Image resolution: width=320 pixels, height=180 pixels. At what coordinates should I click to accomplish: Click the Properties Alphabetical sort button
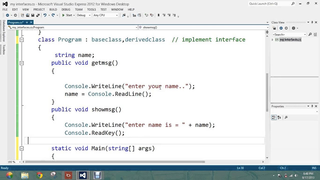(279, 117)
